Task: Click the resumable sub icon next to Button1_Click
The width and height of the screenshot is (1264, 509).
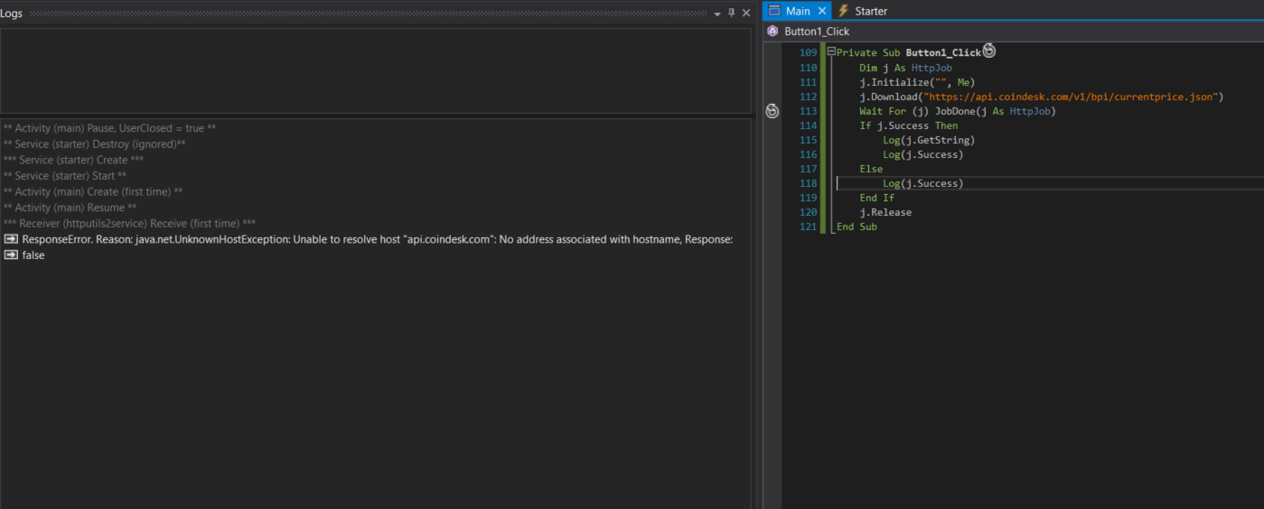Action: pyautogui.click(x=988, y=51)
